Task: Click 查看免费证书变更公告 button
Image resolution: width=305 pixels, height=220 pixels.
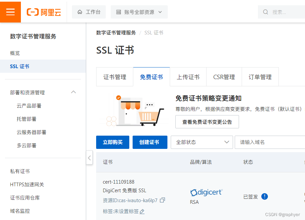Action: click(207, 122)
